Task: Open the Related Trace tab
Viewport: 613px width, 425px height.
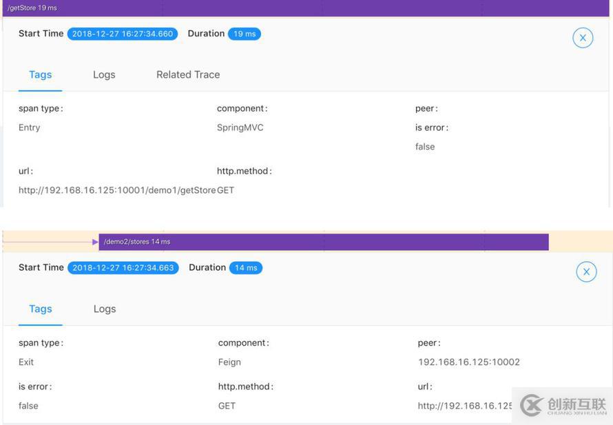Action: 188,74
